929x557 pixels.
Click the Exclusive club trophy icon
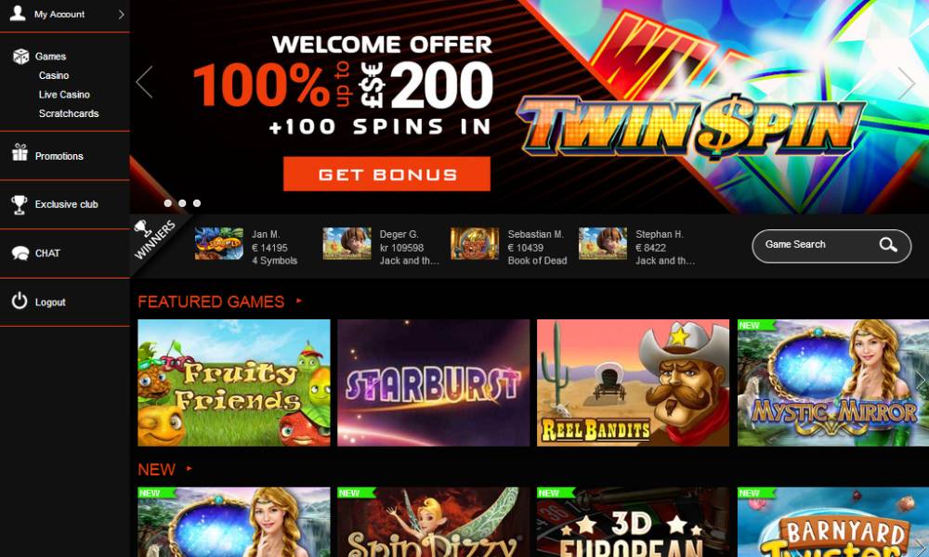(20, 205)
